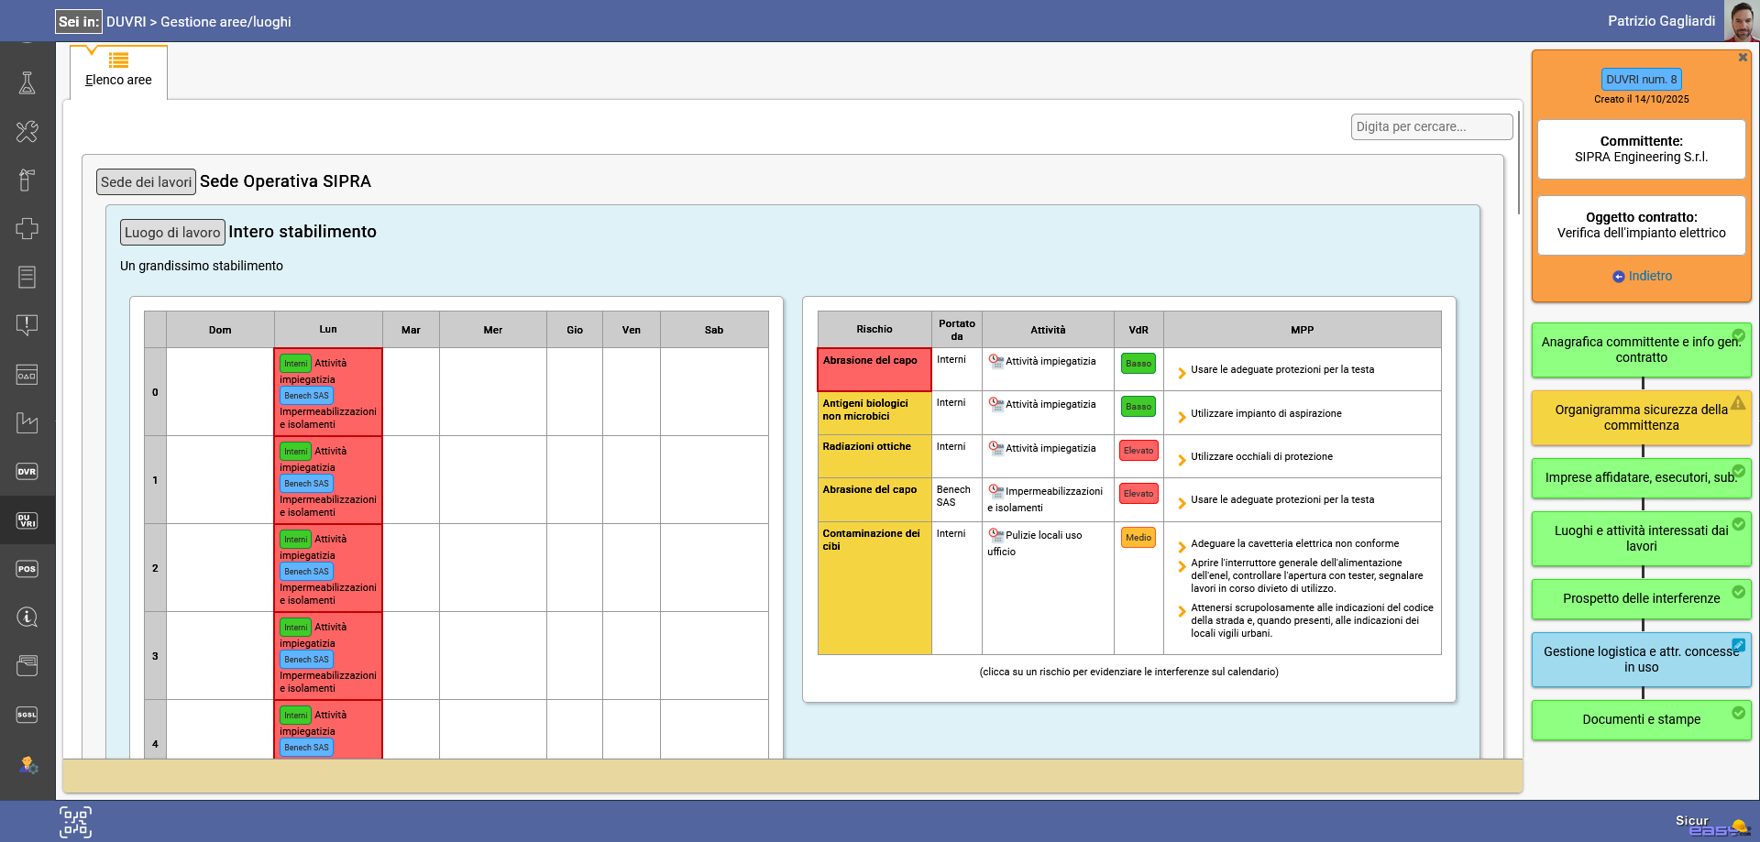Select the first aid cross icon

tap(27, 228)
